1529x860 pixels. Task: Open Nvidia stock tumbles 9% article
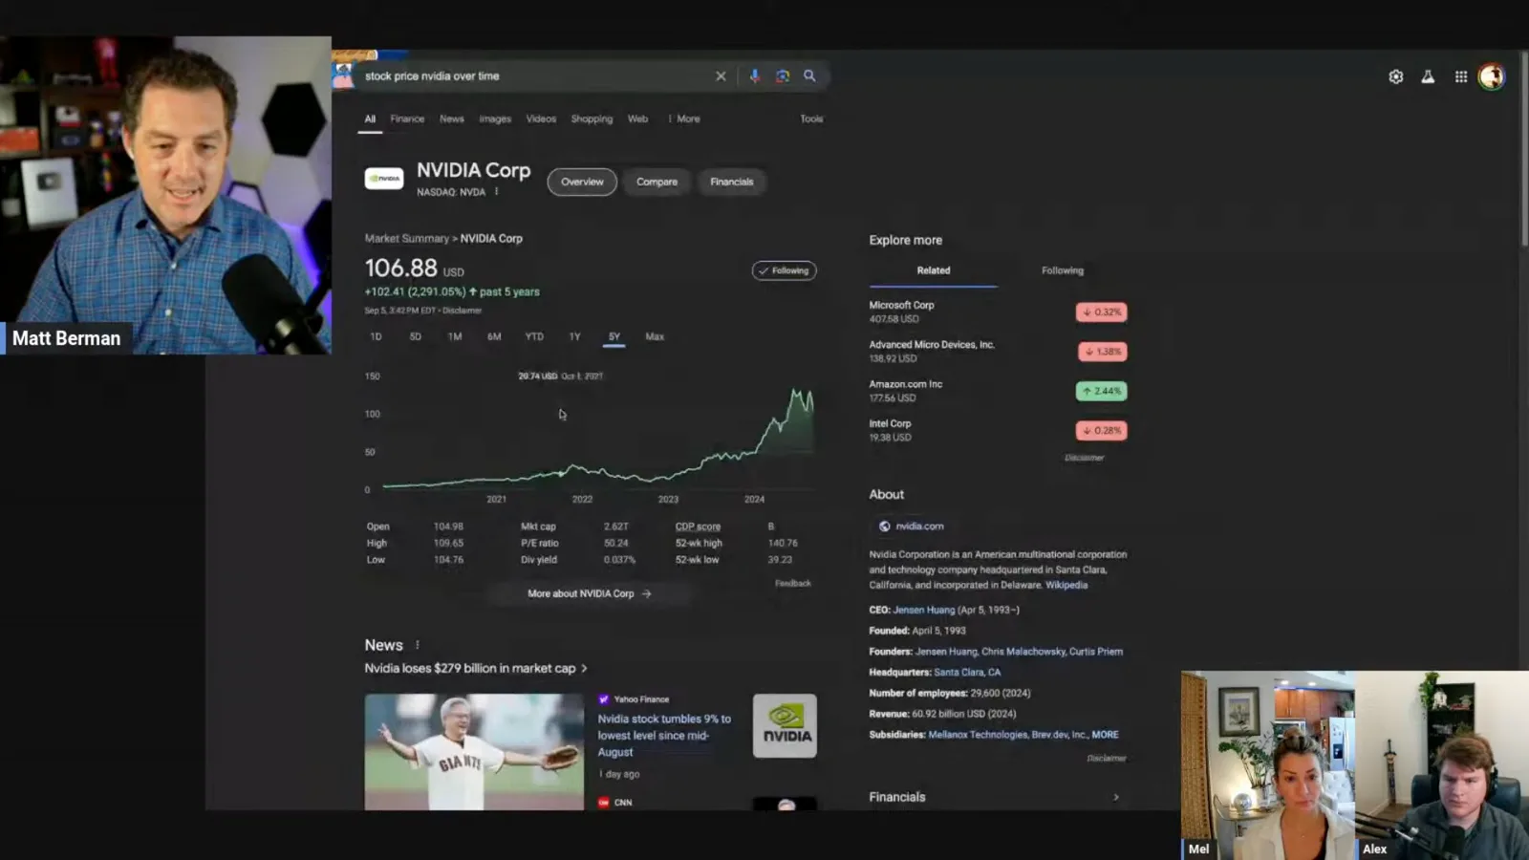point(664,736)
